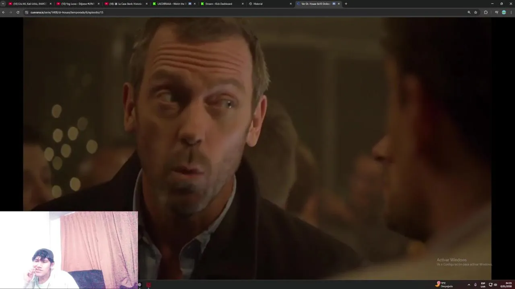Close the Cris MJ, Kali Uchis tab
Screen dimensions: 515x289
pyautogui.click(x=51, y=4)
